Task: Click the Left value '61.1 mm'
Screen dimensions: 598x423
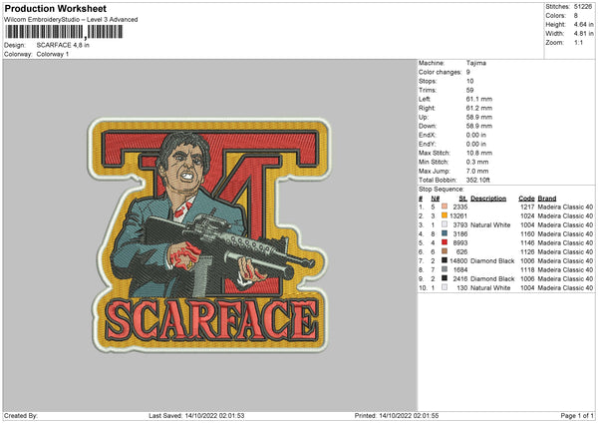Action: 479,99
